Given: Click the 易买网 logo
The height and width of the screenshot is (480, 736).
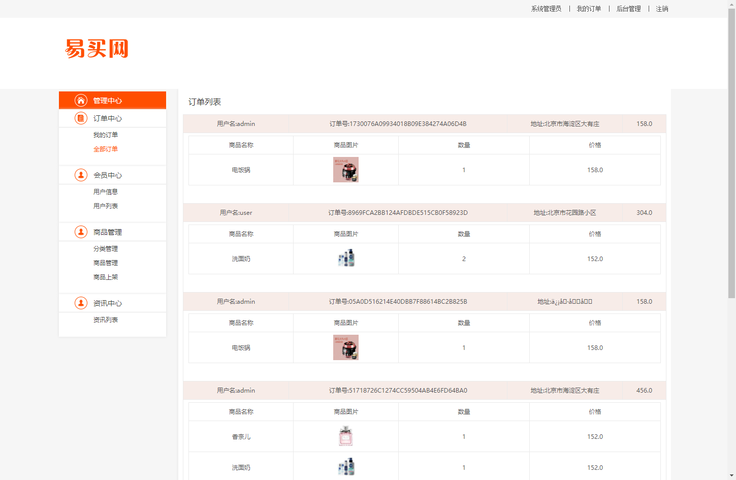Looking at the screenshot, I should pyautogui.click(x=96, y=48).
